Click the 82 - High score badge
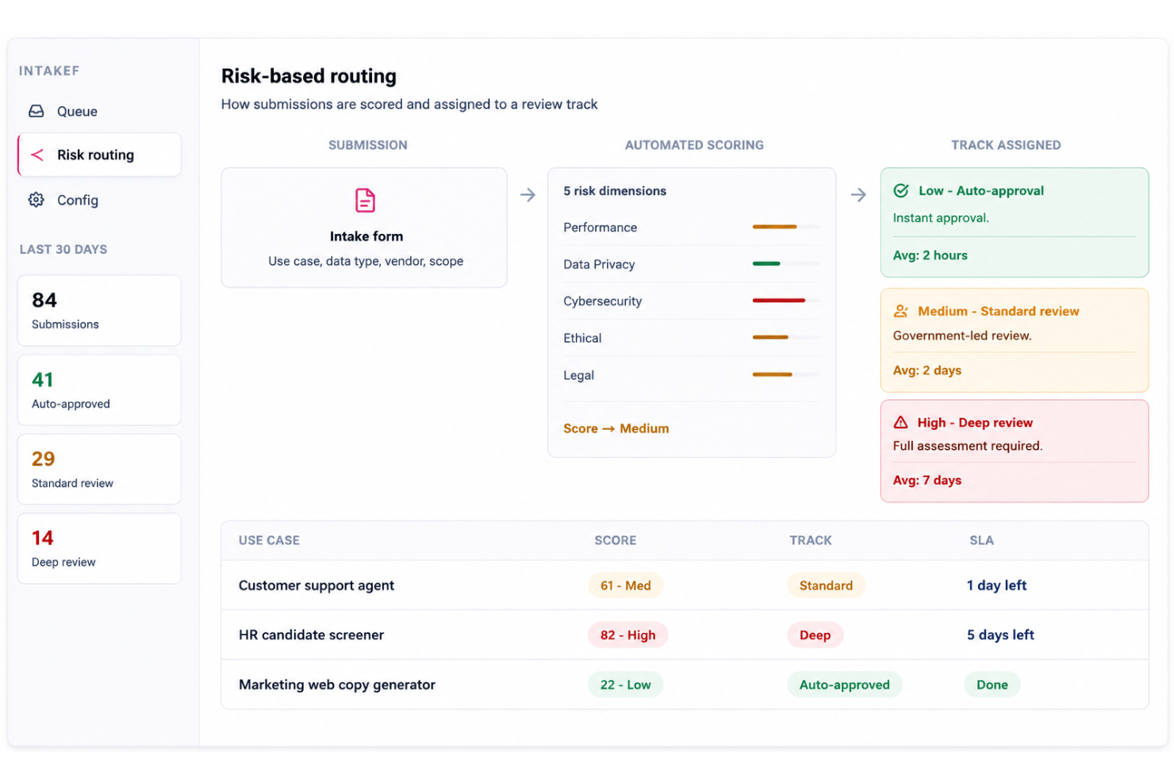 coord(627,635)
